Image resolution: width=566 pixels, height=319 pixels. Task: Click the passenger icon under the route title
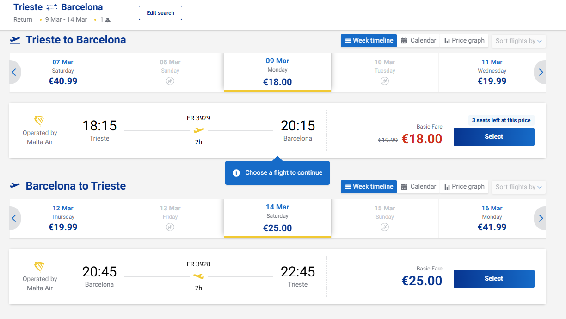(x=108, y=20)
